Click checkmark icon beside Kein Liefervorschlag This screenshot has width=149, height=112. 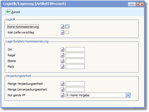[63, 32]
